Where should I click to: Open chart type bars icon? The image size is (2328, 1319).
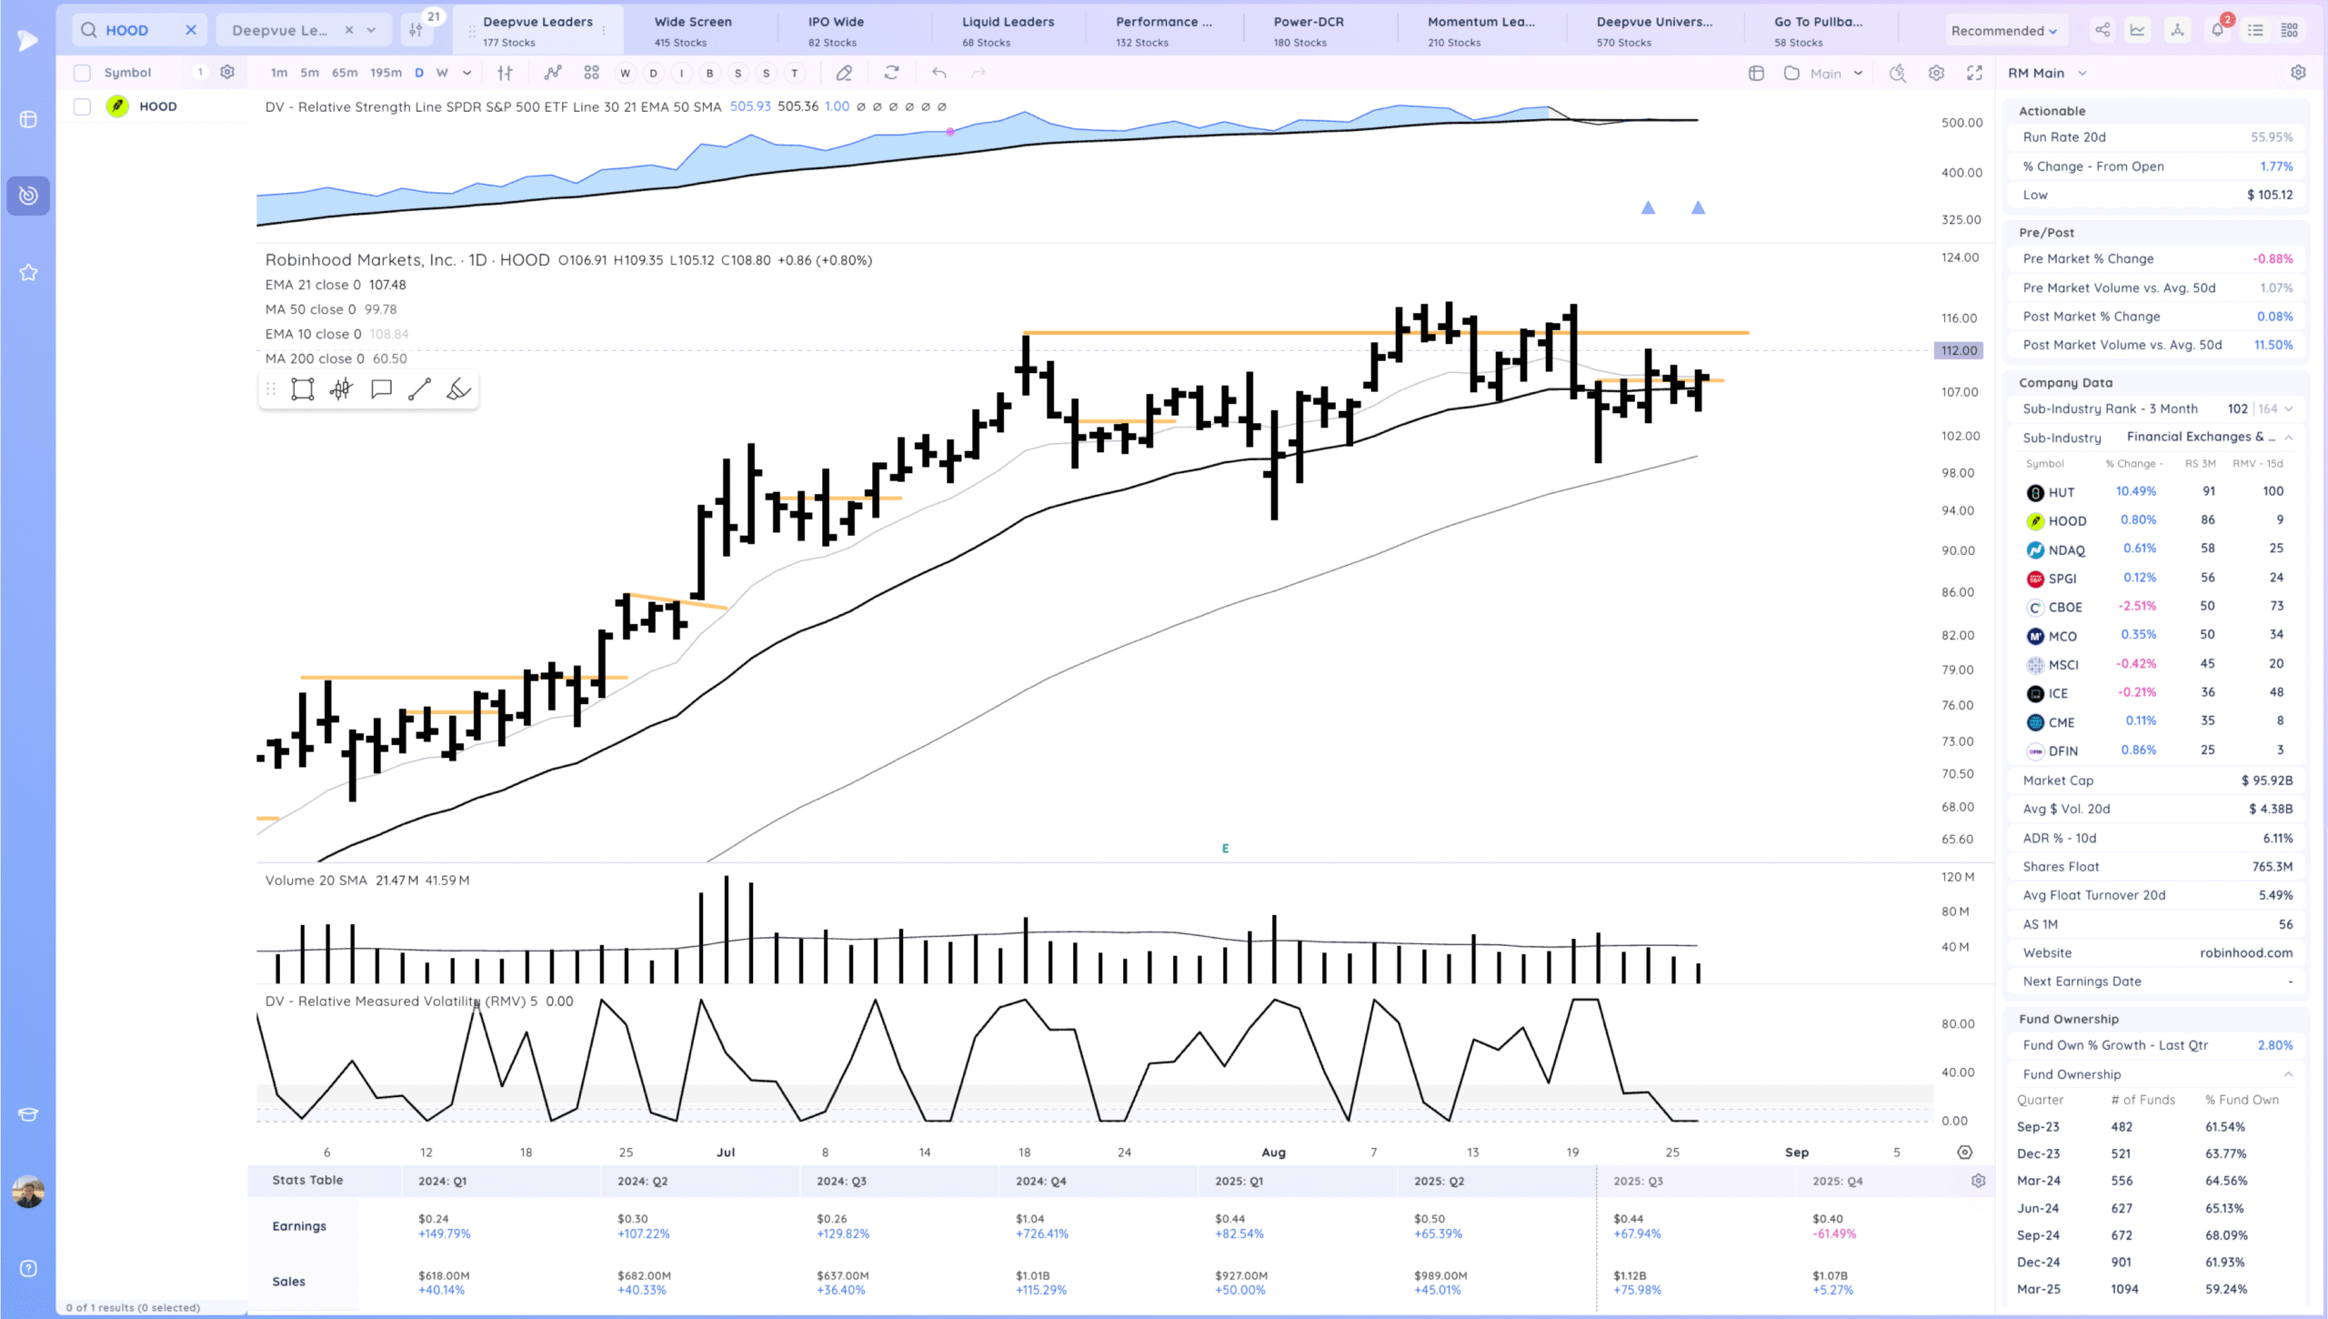point(505,73)
